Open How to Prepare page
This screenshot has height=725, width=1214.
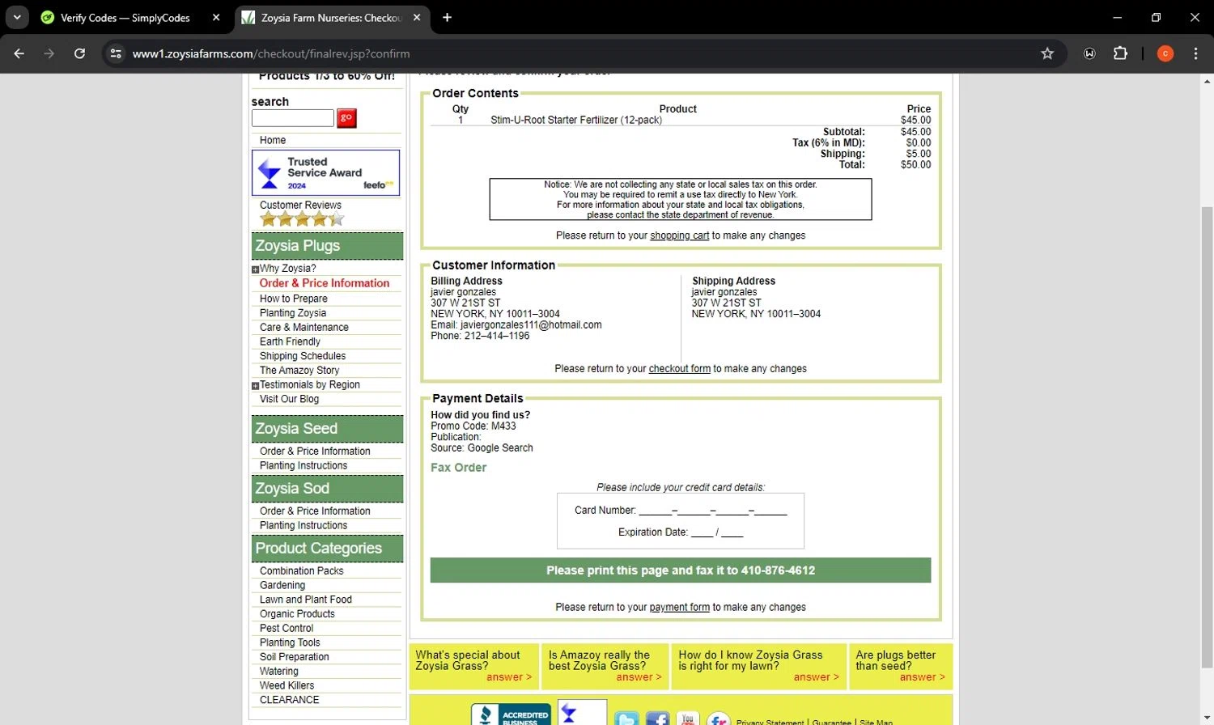click(x=294, y=299)
